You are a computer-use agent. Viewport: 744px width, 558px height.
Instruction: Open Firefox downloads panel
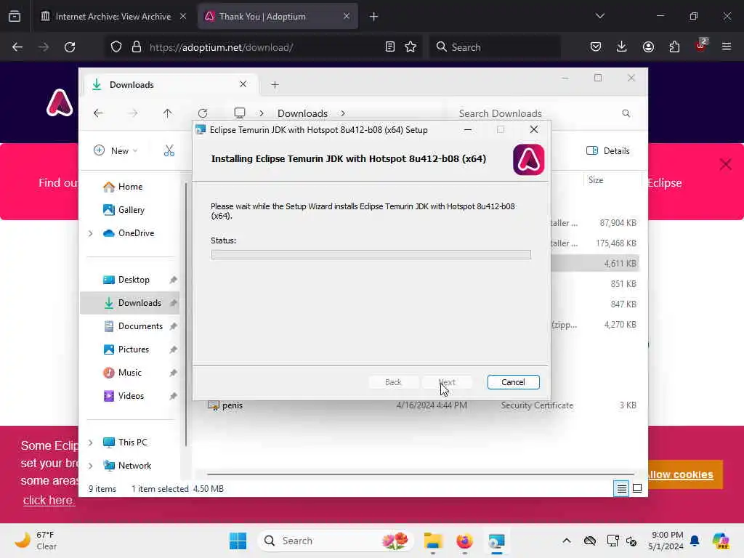pos(622,47)
